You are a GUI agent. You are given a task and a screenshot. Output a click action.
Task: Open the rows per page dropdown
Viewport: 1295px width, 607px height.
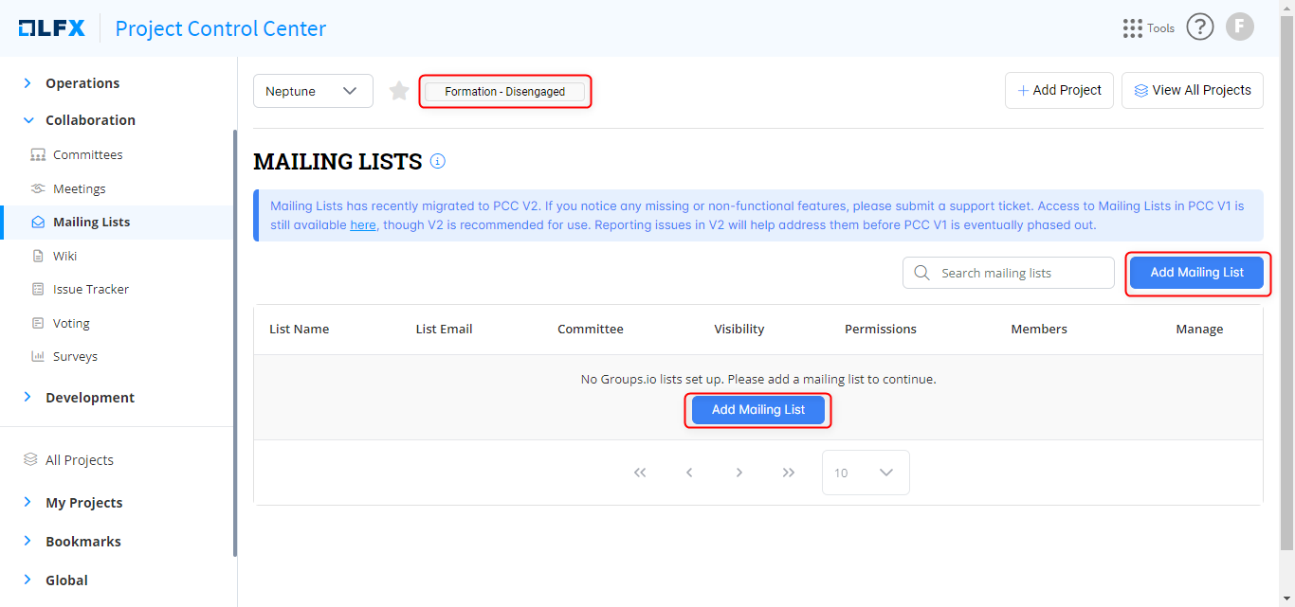pos(865,473)
